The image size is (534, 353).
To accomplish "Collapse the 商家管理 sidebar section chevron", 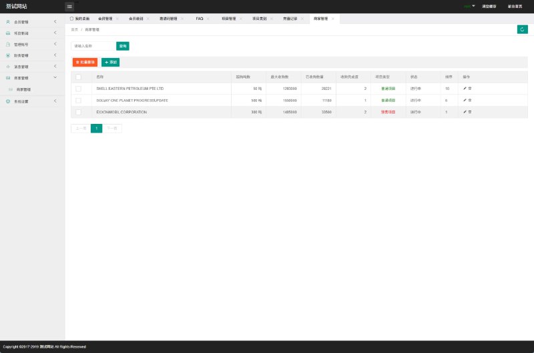I will (x=55, y=77).
